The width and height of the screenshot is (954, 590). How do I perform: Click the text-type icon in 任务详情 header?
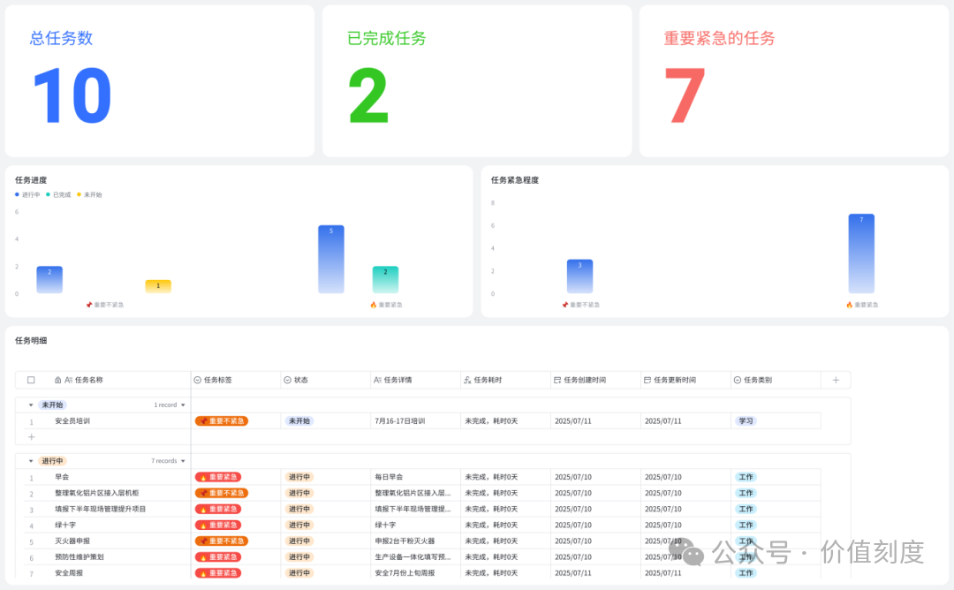tap(377, 380)
